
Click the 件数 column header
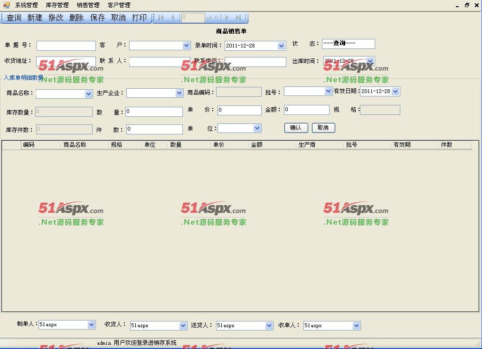455,145
